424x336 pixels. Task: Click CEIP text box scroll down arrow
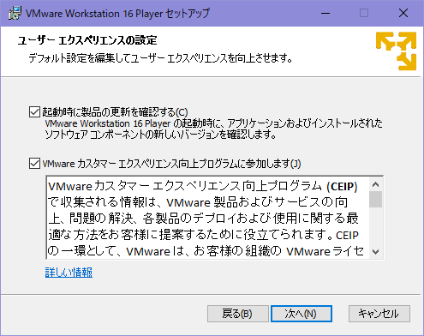tap(375, 252)
